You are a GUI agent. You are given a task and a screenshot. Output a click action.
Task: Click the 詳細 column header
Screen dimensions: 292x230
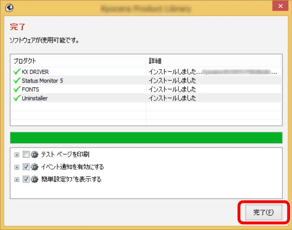(x=214, y=61)
